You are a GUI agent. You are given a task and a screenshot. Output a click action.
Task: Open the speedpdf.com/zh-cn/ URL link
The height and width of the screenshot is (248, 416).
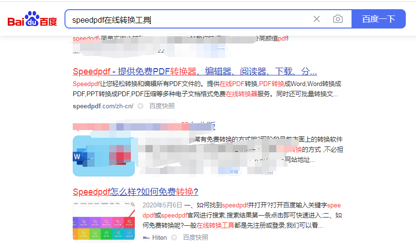[x=103, y=106]
